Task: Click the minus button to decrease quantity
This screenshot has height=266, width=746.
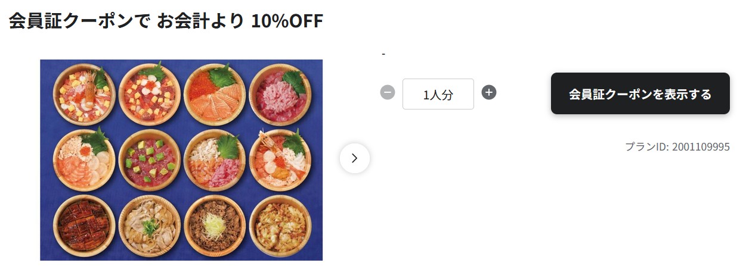Action: [x=388, y=93]
